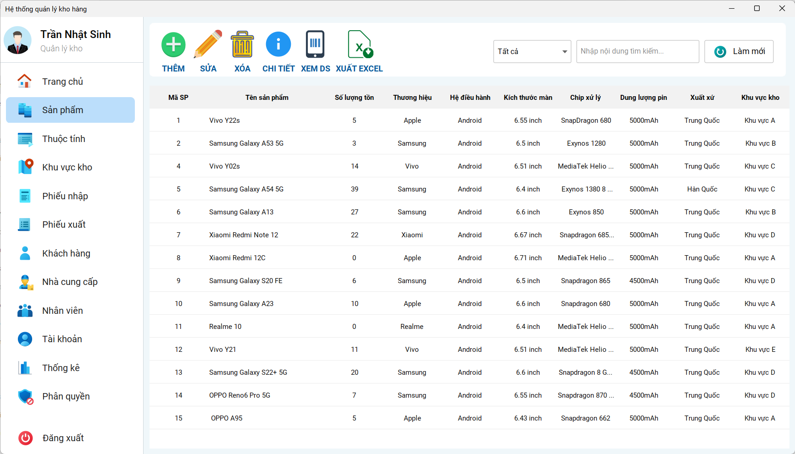Select the Samsung Galaxy A23 row
The image size is (795, 454).
click(x=469, y=304)
